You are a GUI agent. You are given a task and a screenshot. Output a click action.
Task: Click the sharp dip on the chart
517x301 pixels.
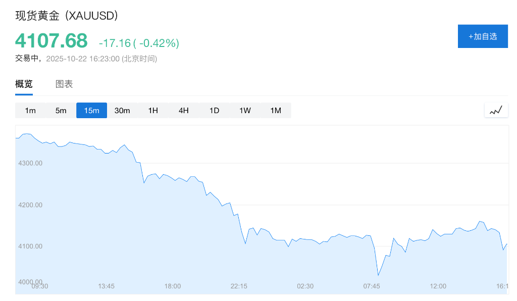(378, 275)
